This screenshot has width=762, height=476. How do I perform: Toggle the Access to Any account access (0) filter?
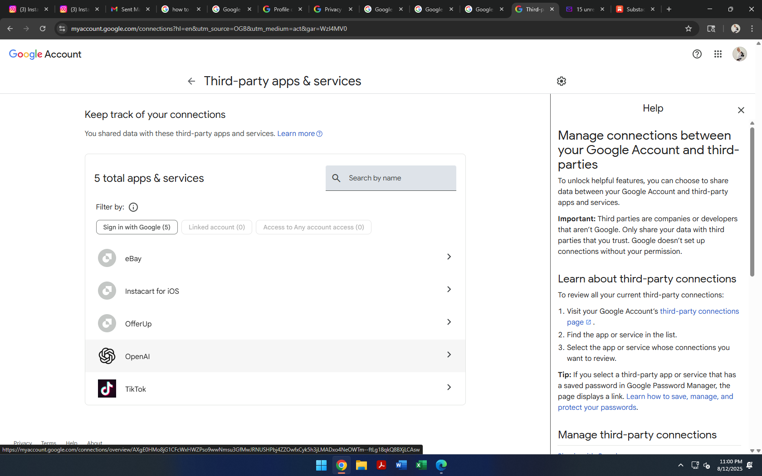click(313, 227)
